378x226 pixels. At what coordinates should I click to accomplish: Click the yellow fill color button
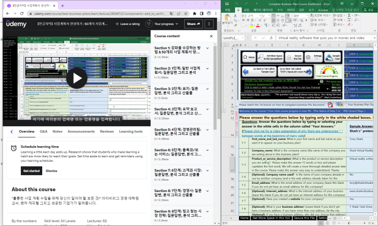tap(251, 25)
